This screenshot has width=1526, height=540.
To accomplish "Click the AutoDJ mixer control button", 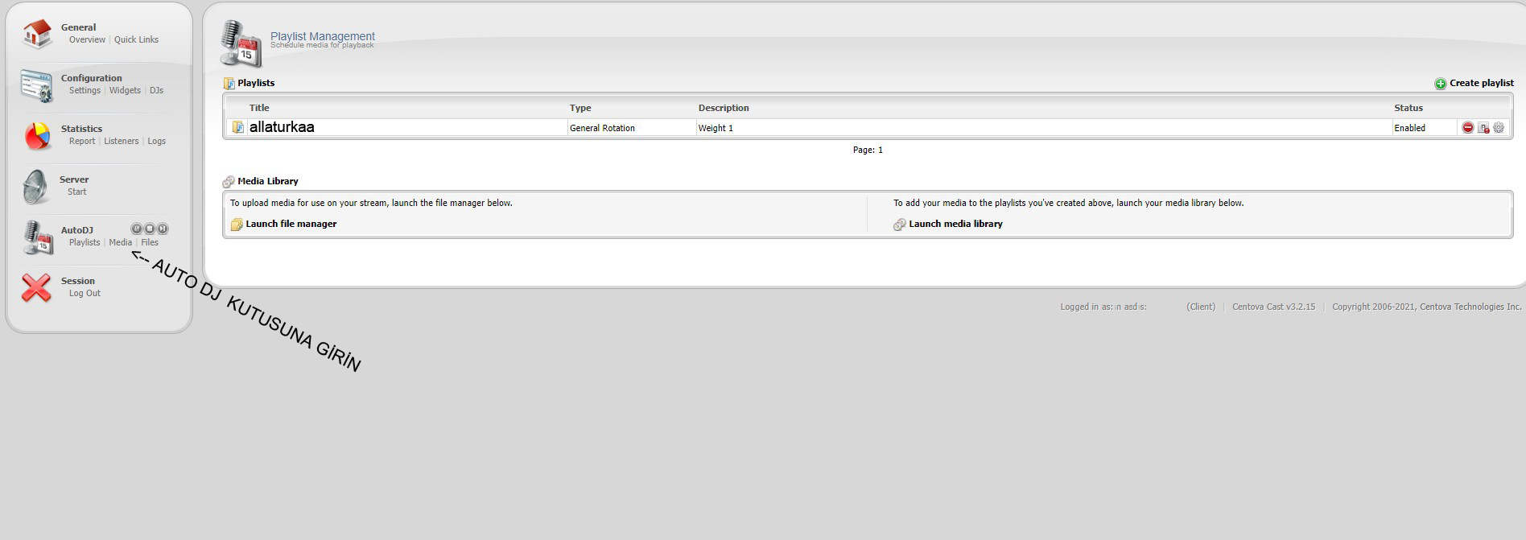I will click(136, 229).
